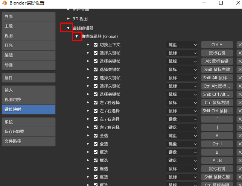Change the Alt B shortcut binding

(x=217, y=160)
